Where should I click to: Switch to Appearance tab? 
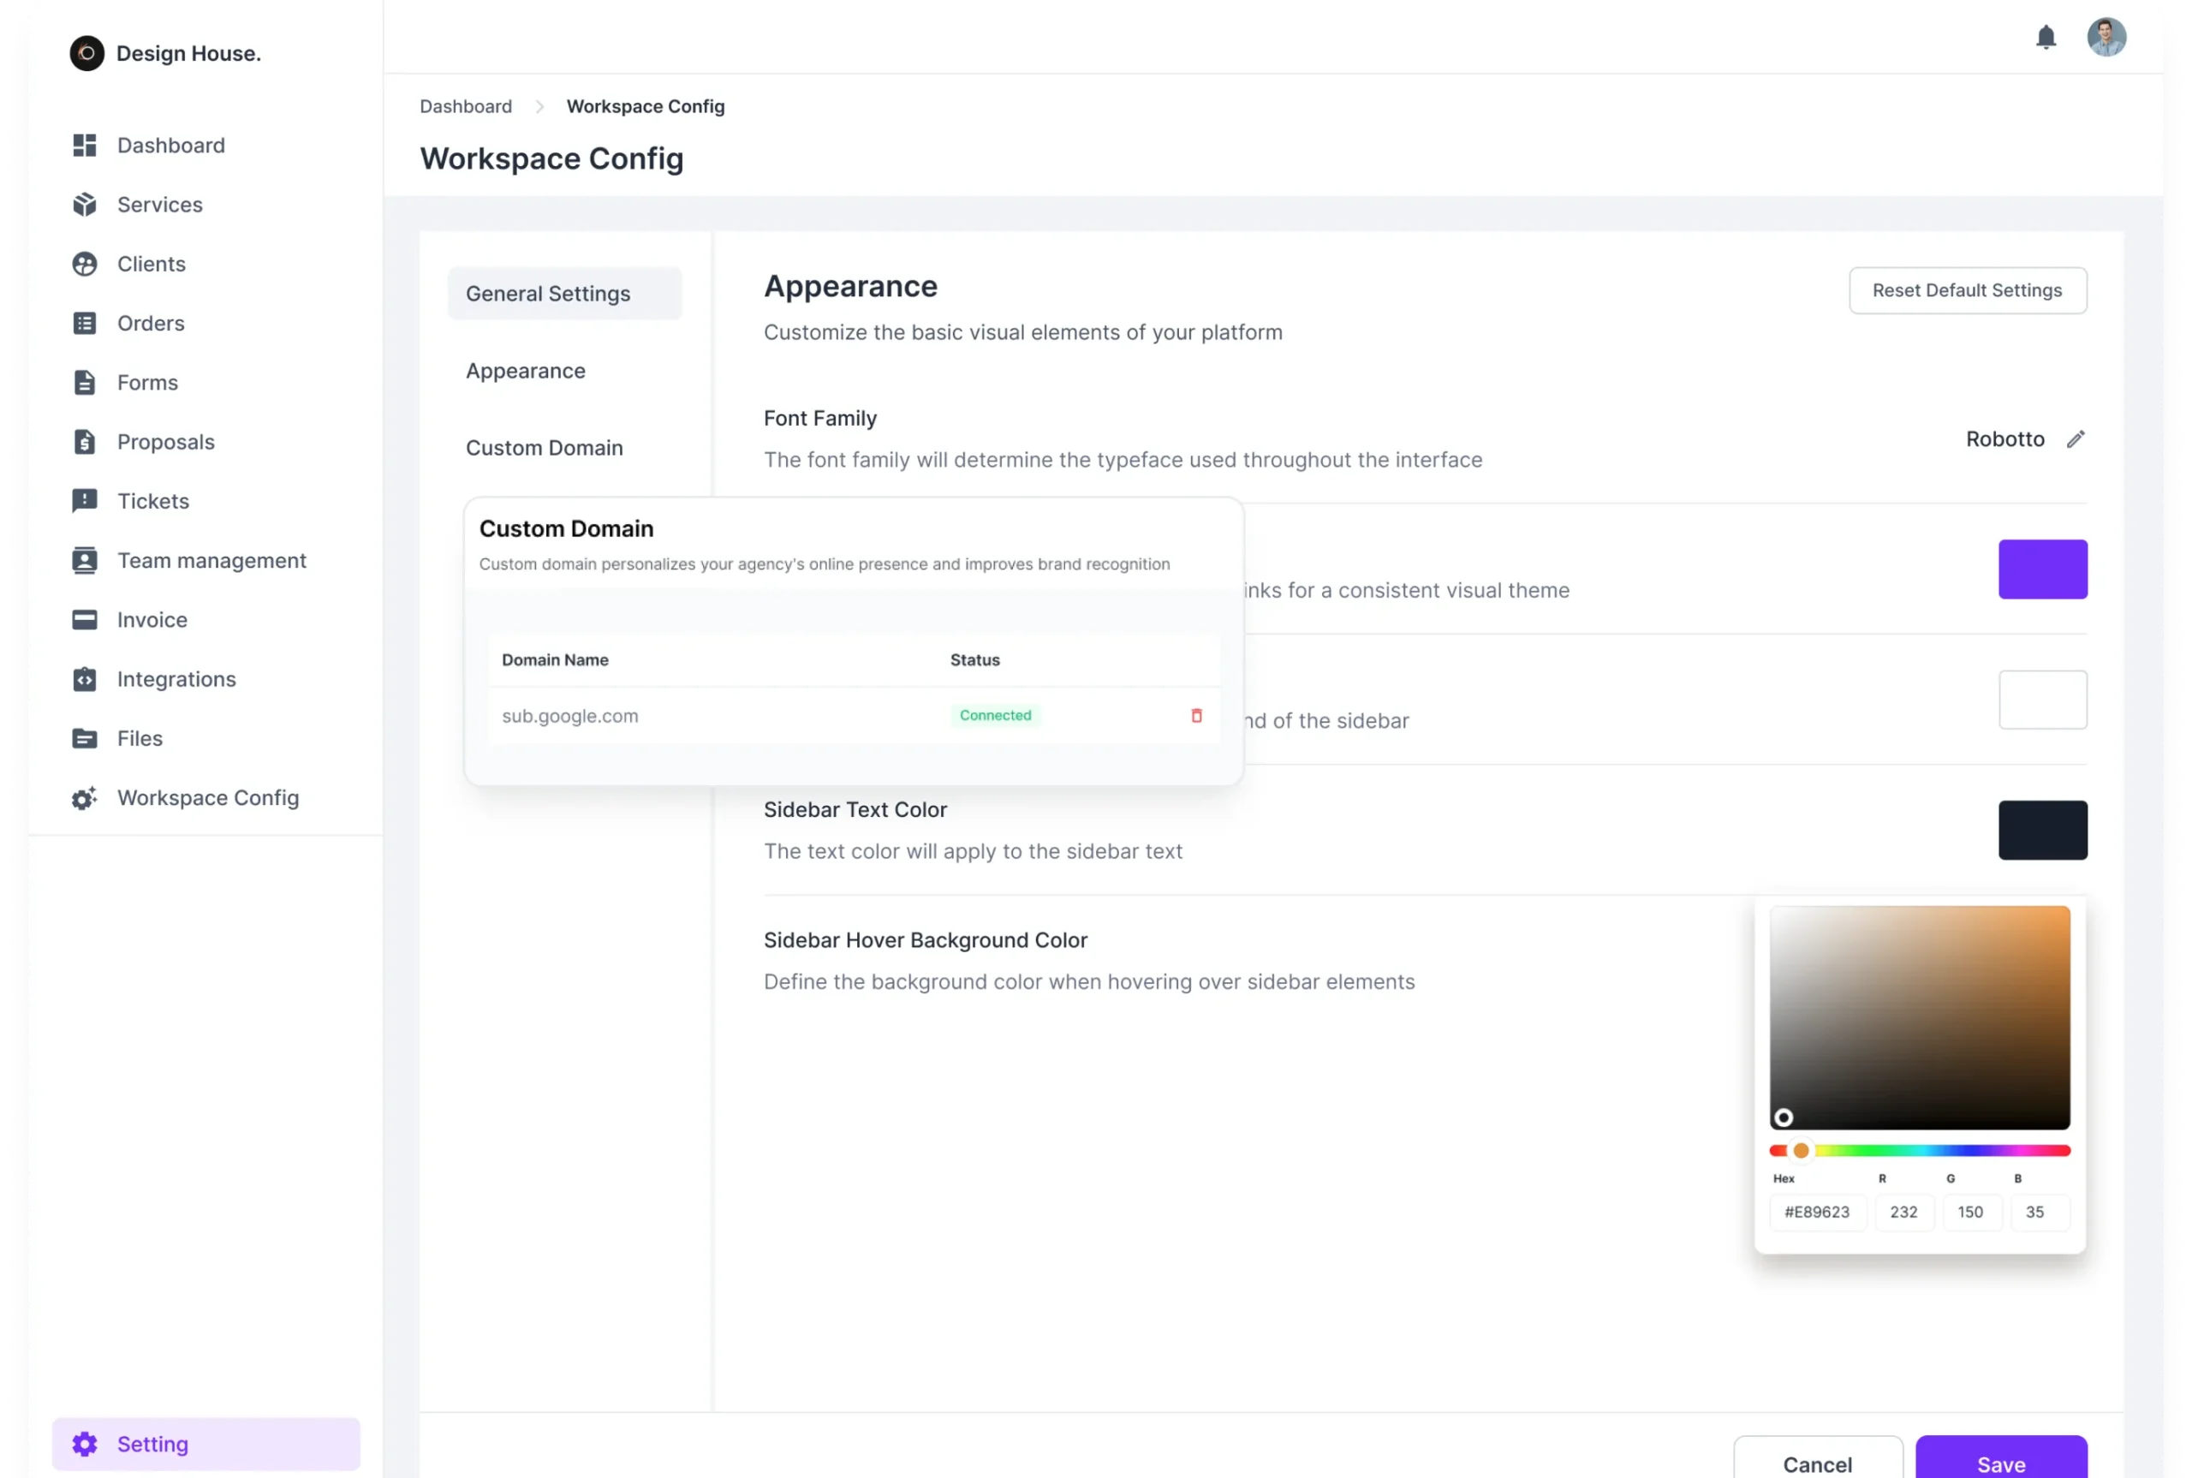(x=525, y=371)
